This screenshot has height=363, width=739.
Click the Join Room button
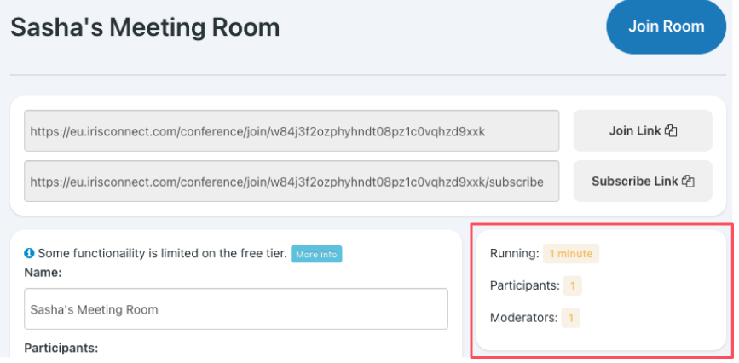[666, 26]
